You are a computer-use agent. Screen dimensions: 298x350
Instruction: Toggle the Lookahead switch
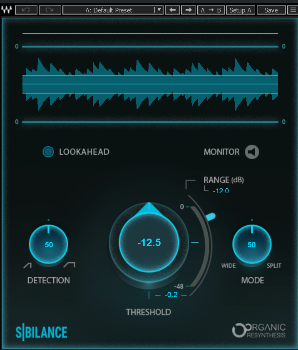(x=48, y=152)
